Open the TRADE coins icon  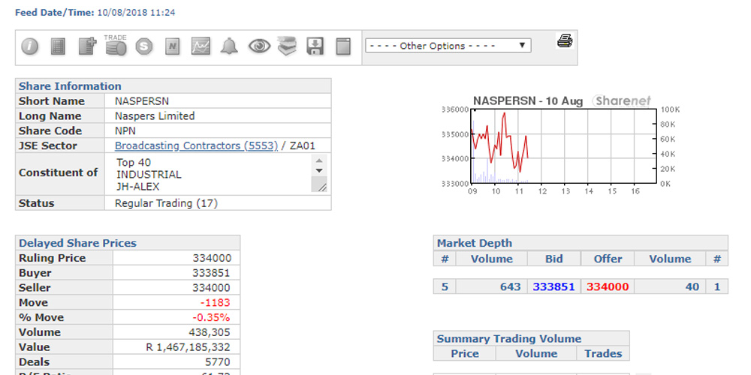tap(116, 46)
